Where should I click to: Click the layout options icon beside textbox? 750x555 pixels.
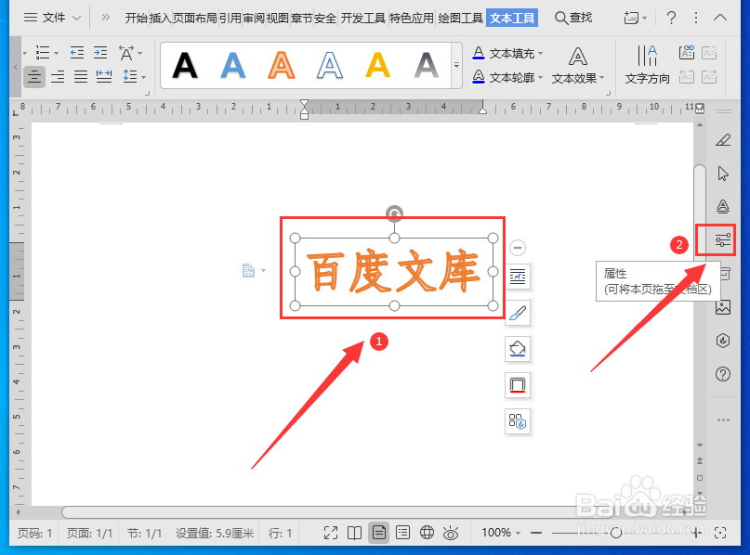(518, 277)
